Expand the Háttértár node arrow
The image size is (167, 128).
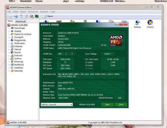9,46
